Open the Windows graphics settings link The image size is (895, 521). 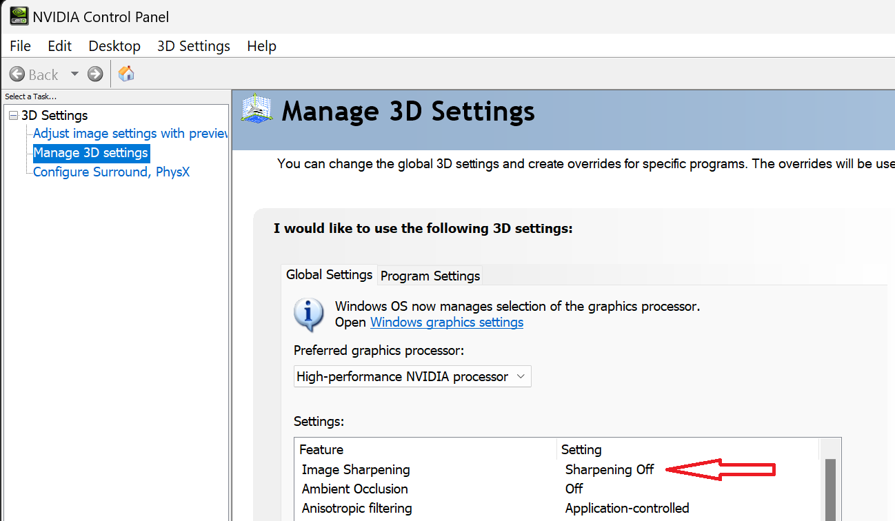click(x=447, y=322)
